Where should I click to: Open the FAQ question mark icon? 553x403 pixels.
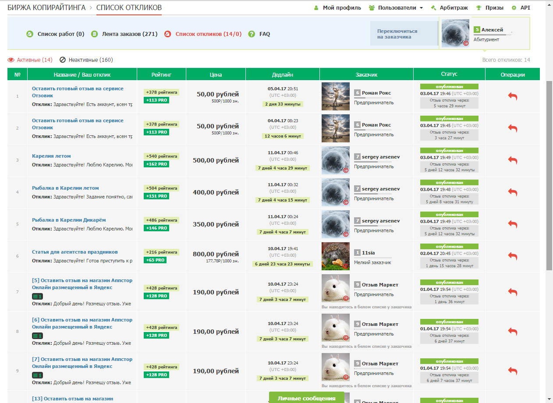(x=252, y=34)
